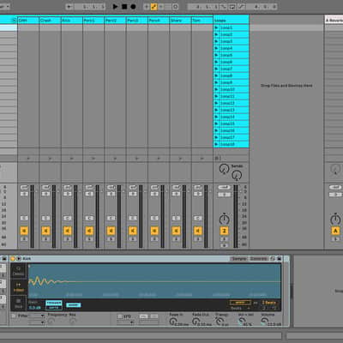Toggle the return track A activator
The width and height of the screenshot is (343, 343).
[335, 231]
